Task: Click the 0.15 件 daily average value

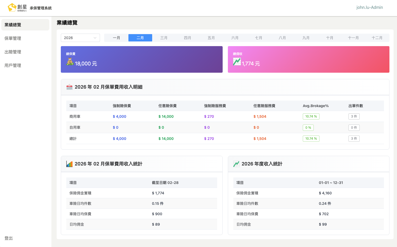Action: point(158,203)
